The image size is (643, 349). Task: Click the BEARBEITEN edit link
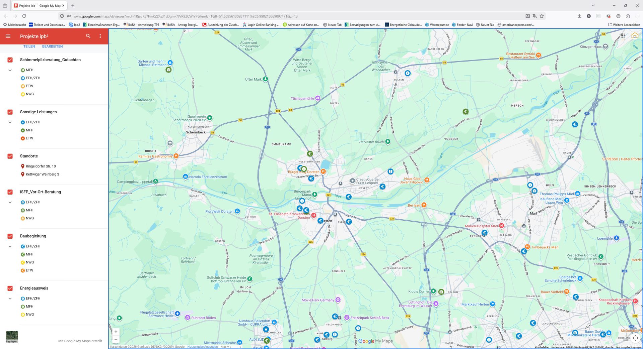[52, 46]
